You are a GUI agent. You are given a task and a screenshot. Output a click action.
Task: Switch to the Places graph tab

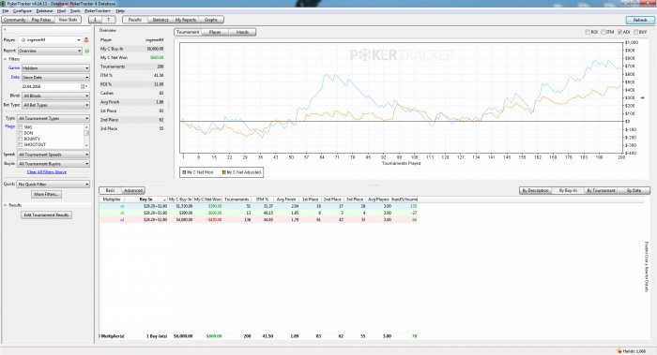click(215, 32)
